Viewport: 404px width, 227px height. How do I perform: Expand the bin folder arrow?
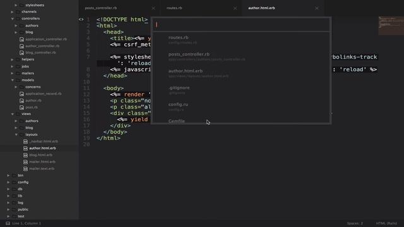pos(8,175)
